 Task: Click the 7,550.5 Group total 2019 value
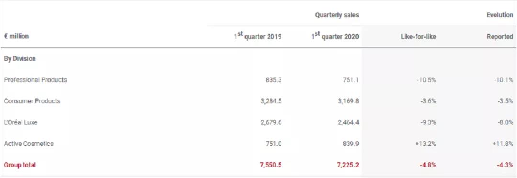270,165
